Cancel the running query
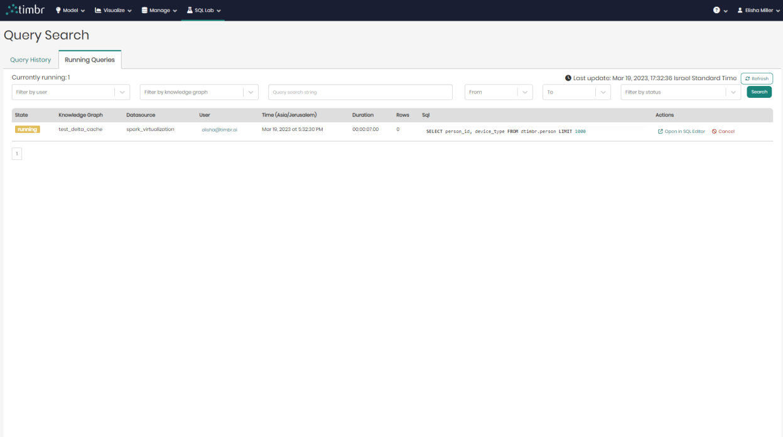Screen dimensions: 783x437 tap(723, 131)
